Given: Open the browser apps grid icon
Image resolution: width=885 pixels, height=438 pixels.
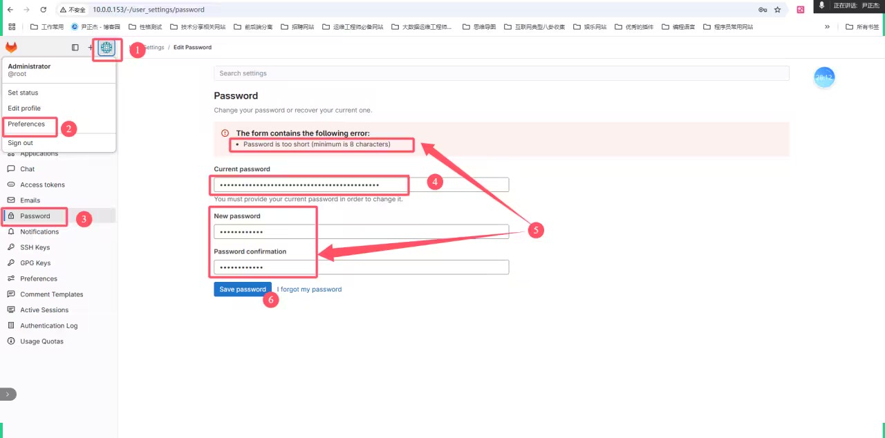Looking at the screenshot, I should click(x=12, y=27).
